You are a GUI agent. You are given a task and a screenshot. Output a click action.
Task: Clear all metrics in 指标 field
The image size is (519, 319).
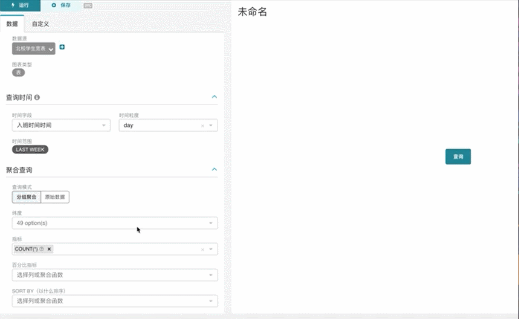202,250
